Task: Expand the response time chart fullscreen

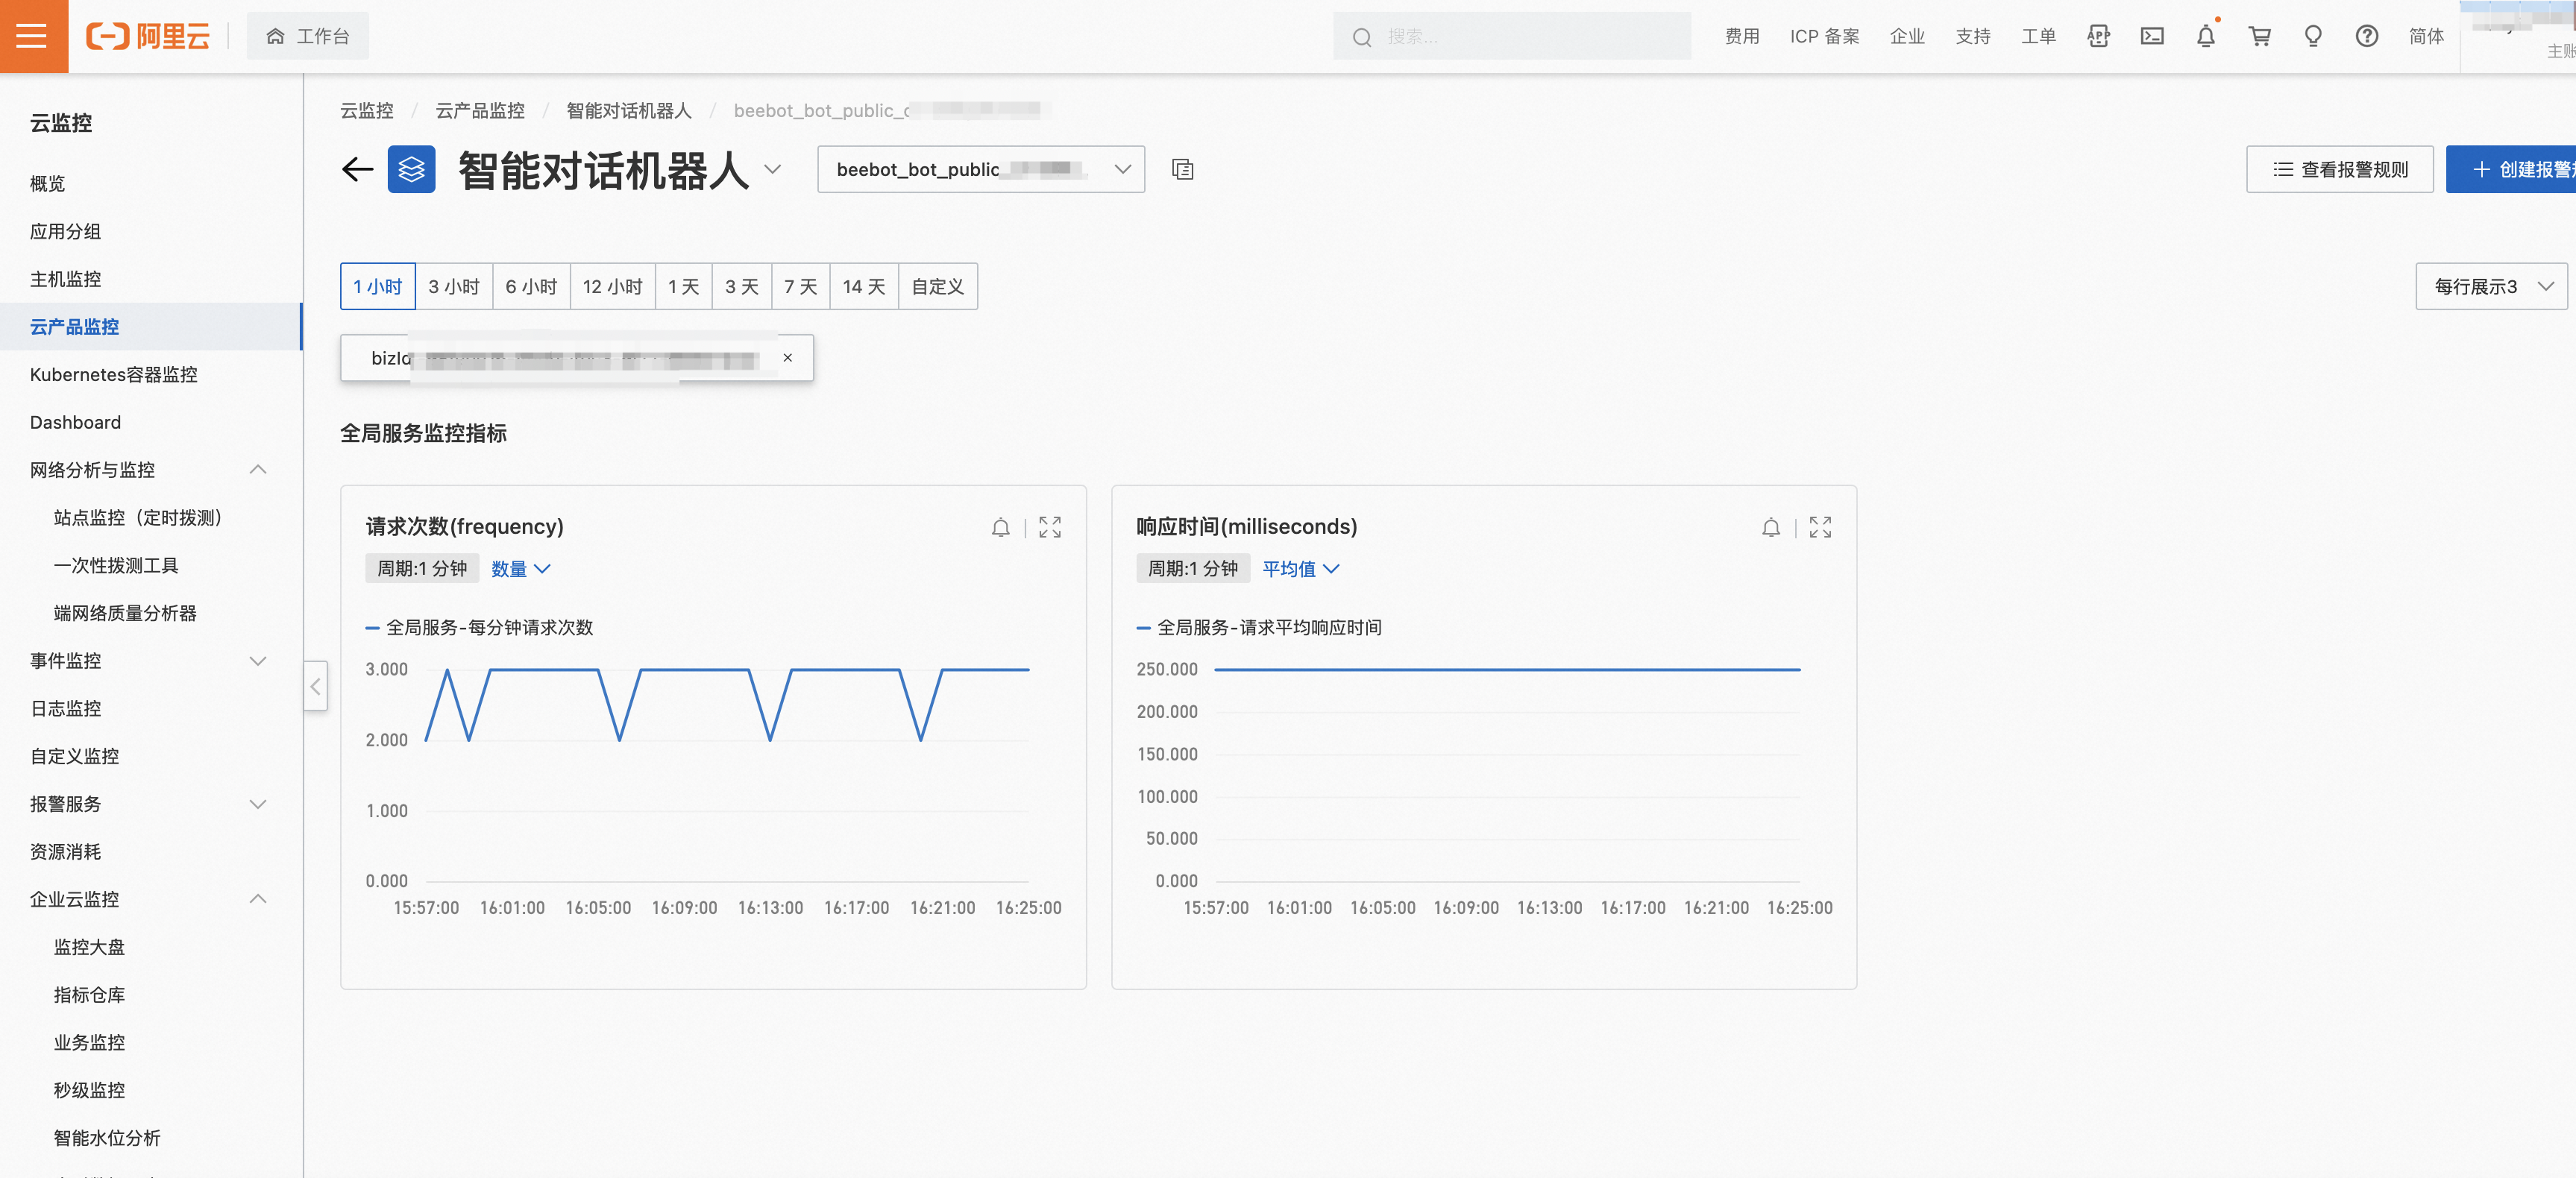Action: click(x=1819, y=527)
